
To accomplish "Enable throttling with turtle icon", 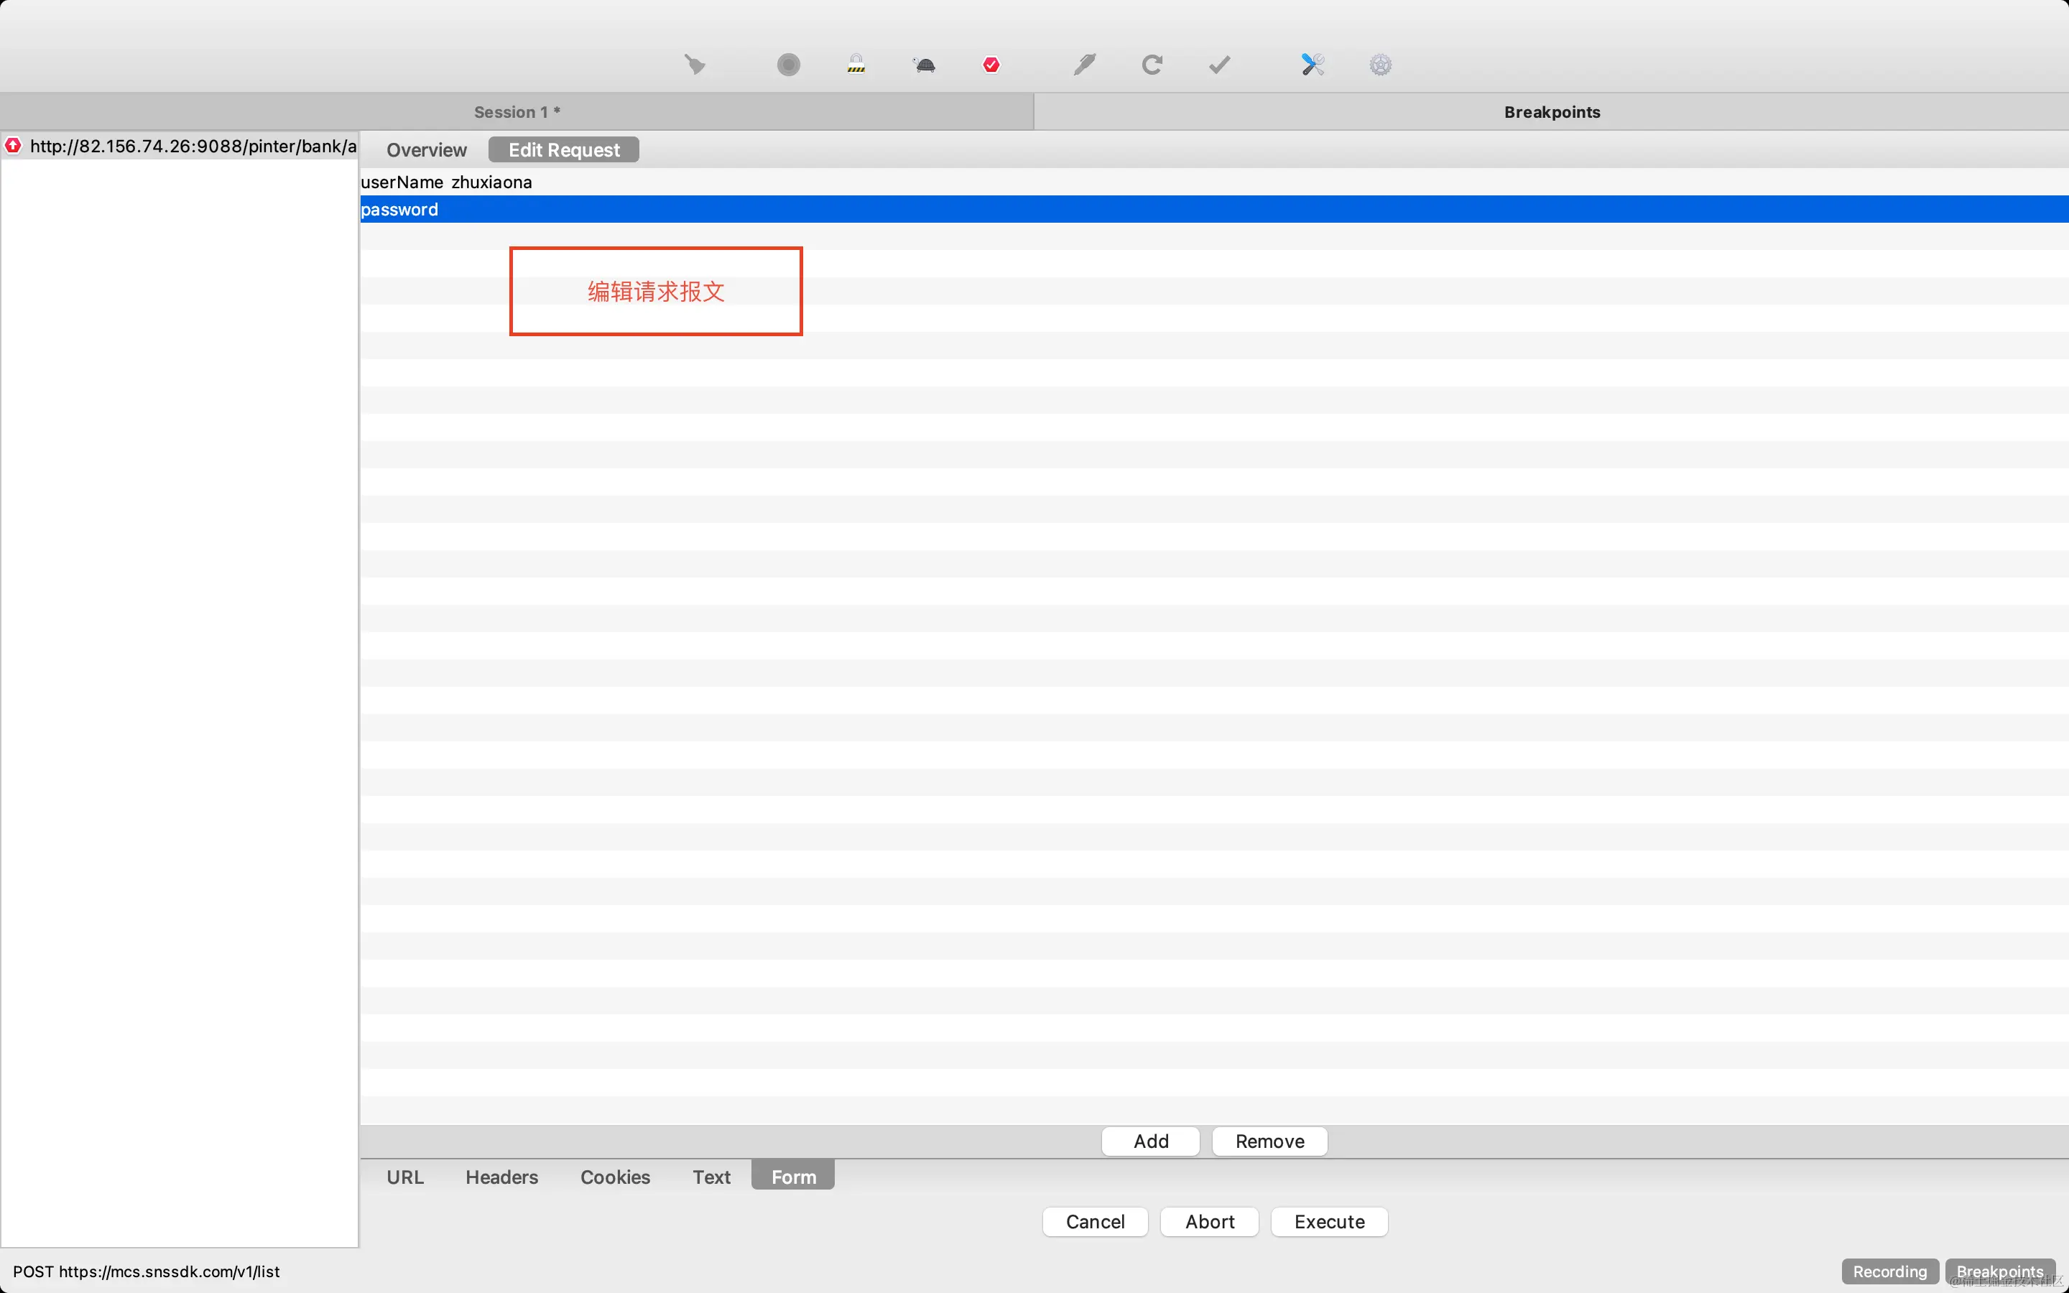I will click(x=924, y=64).
